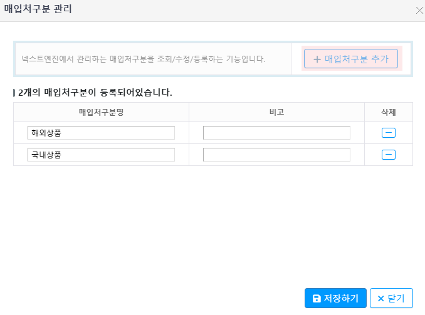Screen dimensions: 425x315
Task: Click the vertical bar marker before 2개의
Action: click(14, 93)
